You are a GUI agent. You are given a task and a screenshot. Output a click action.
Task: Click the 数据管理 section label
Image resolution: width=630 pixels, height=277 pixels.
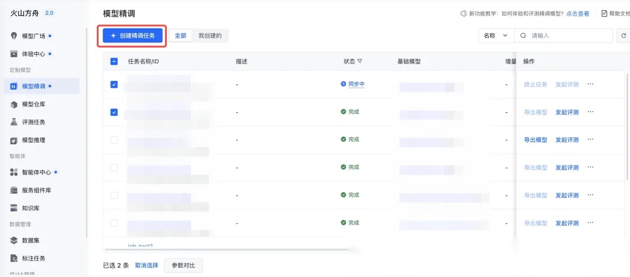pyautogui.click(x=20, y=224)
